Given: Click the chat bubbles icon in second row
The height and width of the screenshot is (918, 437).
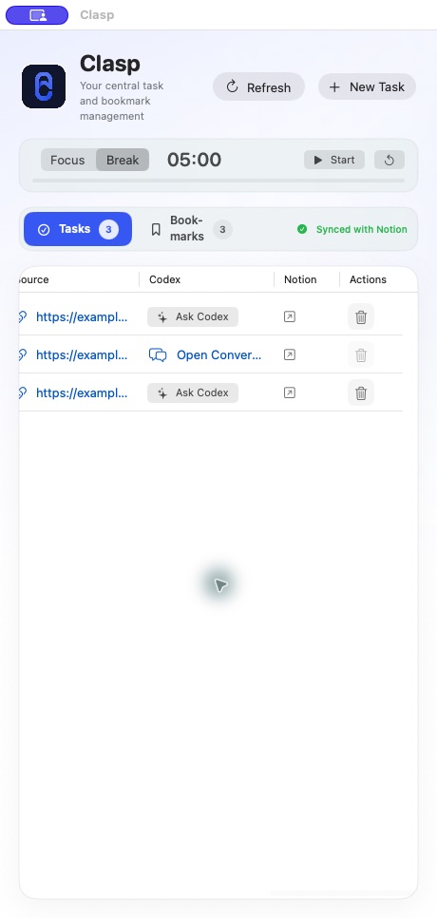Looking at the screenshot, I should pyautogui.click(x=158, y=354).
